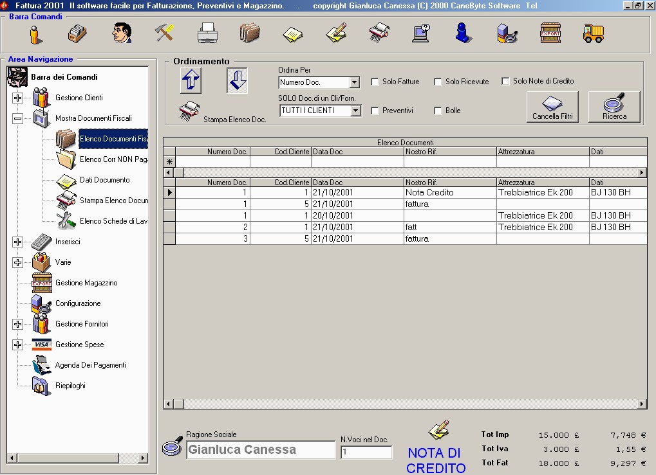Viewport: 656px width, 475px height.
Task: Enable the Solo Fatture checkbox
Action: point(375,82)
